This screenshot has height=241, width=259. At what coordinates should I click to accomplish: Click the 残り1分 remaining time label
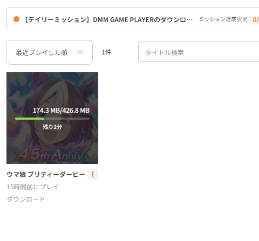[x=52, y=127]
